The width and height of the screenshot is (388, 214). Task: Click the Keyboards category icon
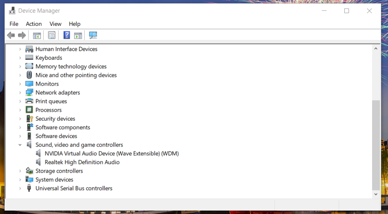(29, 58)
